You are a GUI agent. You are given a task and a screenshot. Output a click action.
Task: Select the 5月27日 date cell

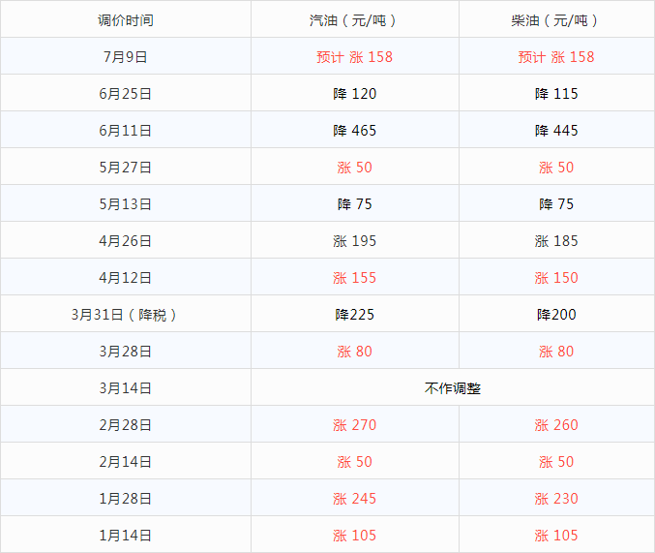(x=126, y=168)
